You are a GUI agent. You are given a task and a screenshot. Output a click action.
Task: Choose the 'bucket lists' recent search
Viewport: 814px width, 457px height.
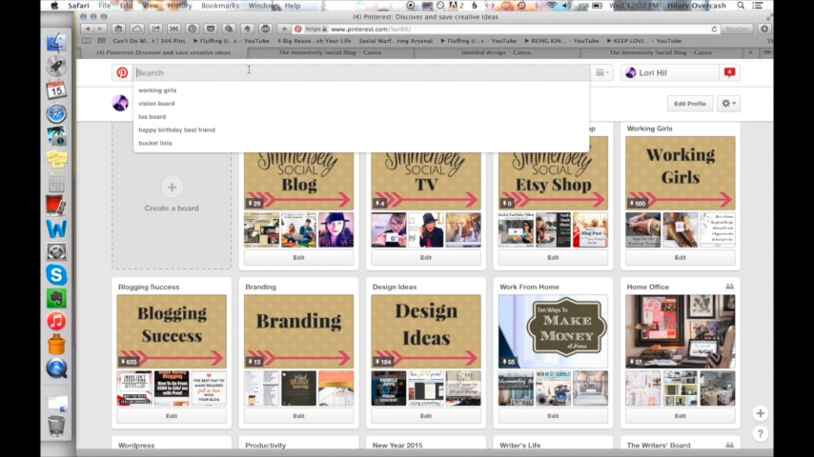(x=155, y=143)
